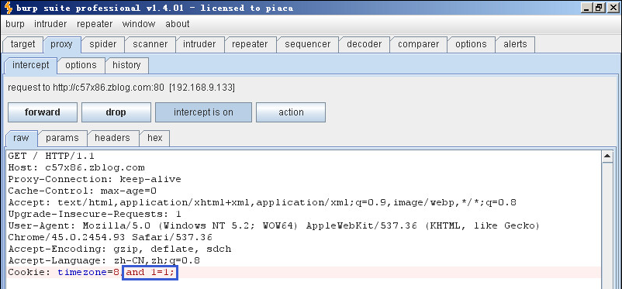The height and width of the screenshot is (289, 622).
Task: Click the 'Accept-Encoding: gzip, deflate, sdch' line
Action: tap(119, 249)
